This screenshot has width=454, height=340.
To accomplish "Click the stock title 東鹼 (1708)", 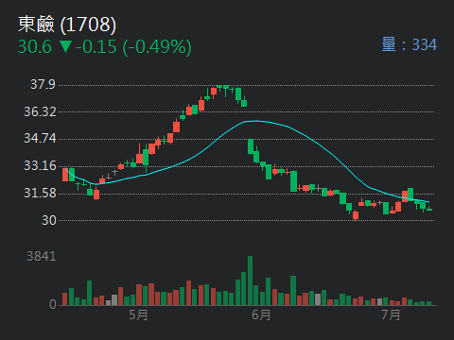I will (67, 25).
